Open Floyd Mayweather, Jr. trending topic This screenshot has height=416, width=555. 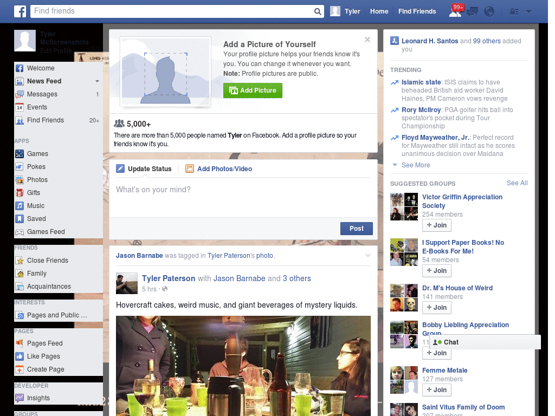435,137
